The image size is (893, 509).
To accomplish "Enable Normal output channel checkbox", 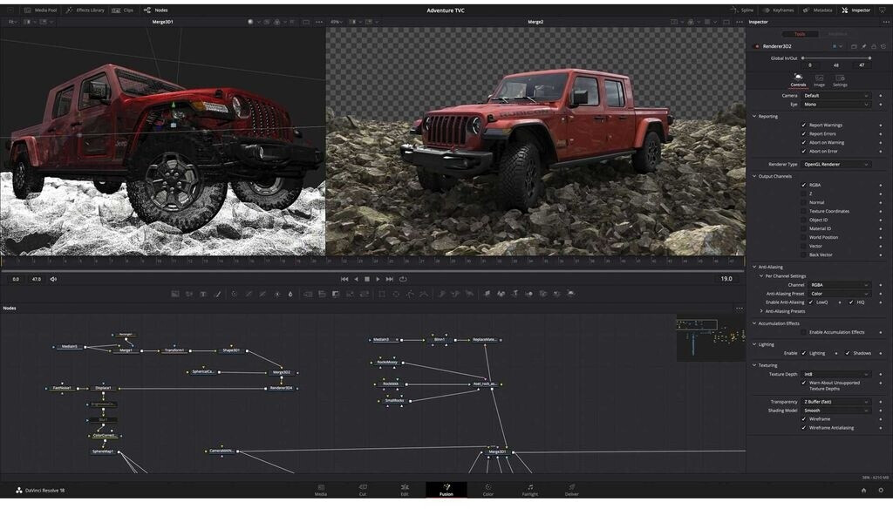I will point(803,203).
